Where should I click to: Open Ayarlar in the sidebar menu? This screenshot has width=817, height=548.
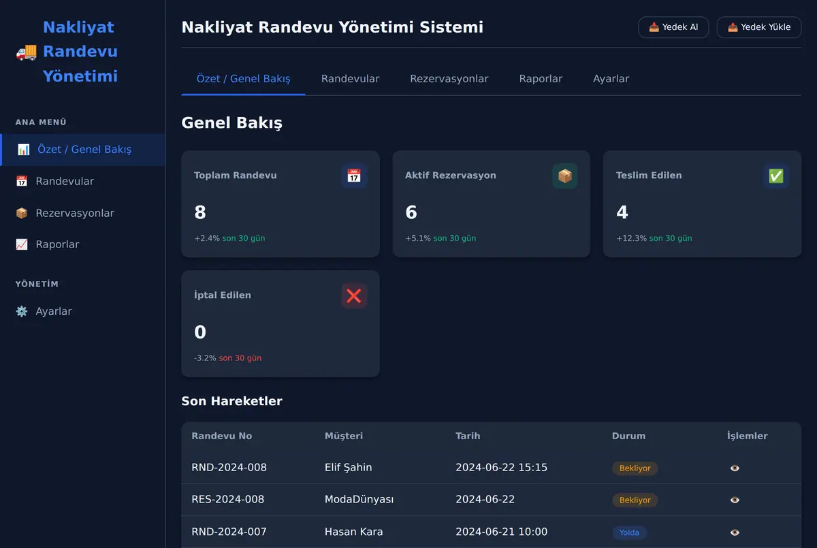(x=82, y=311)
